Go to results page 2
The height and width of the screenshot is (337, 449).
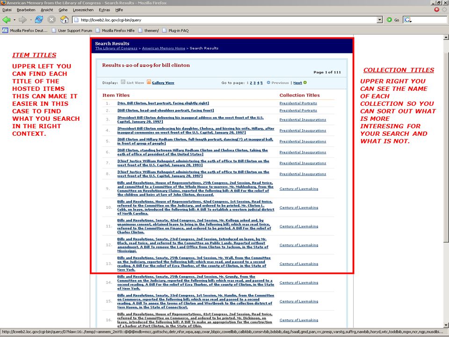[251, 83]
